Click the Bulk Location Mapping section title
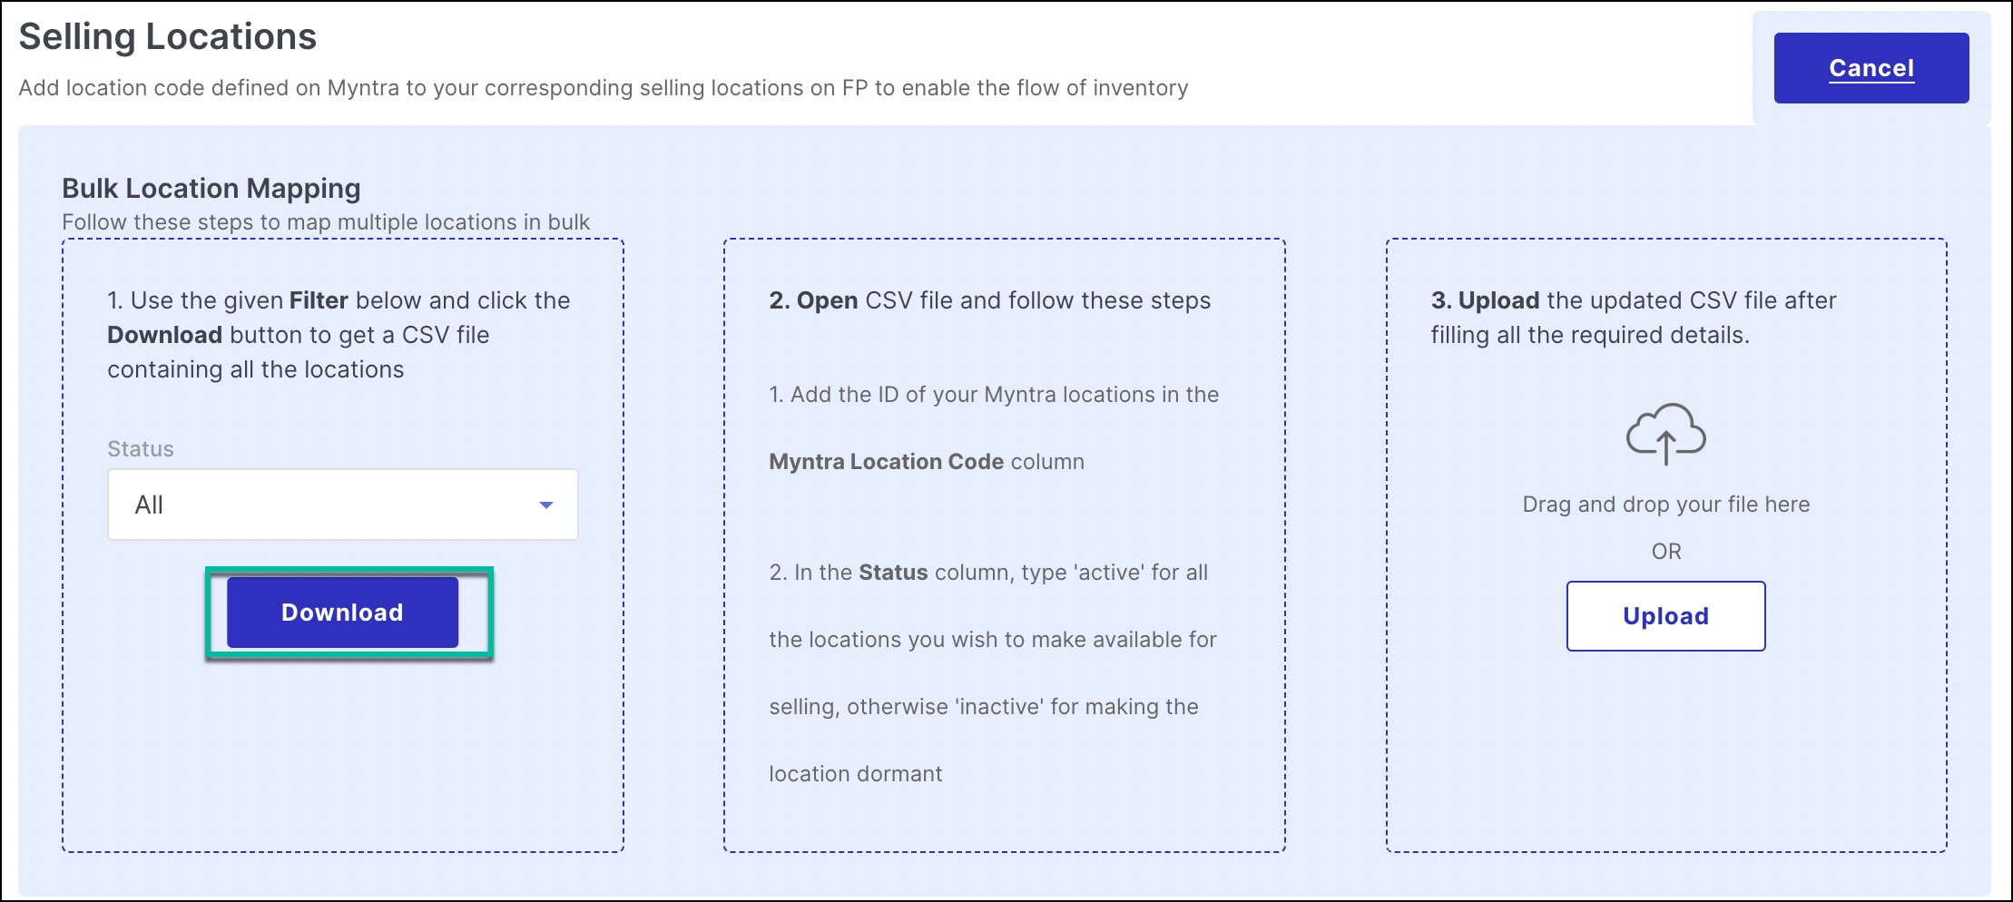Image resolution: width=2013 pixels, height=902 pixels. pyautogui.click(x=211, y=188)
